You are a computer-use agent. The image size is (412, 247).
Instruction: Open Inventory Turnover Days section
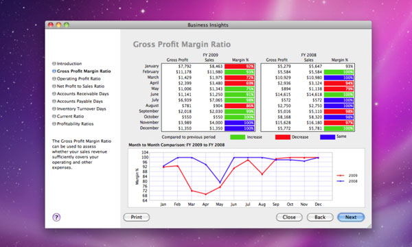[81, 108]
